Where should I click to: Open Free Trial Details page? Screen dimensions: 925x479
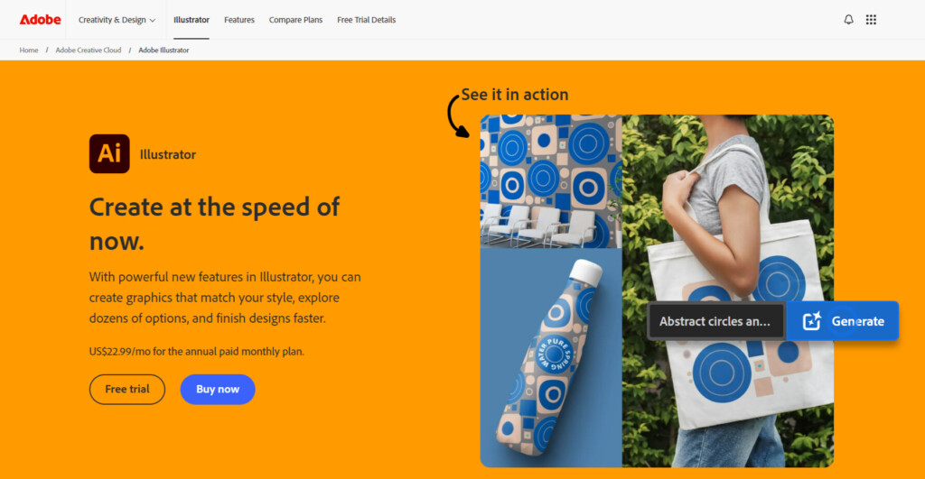367,20
